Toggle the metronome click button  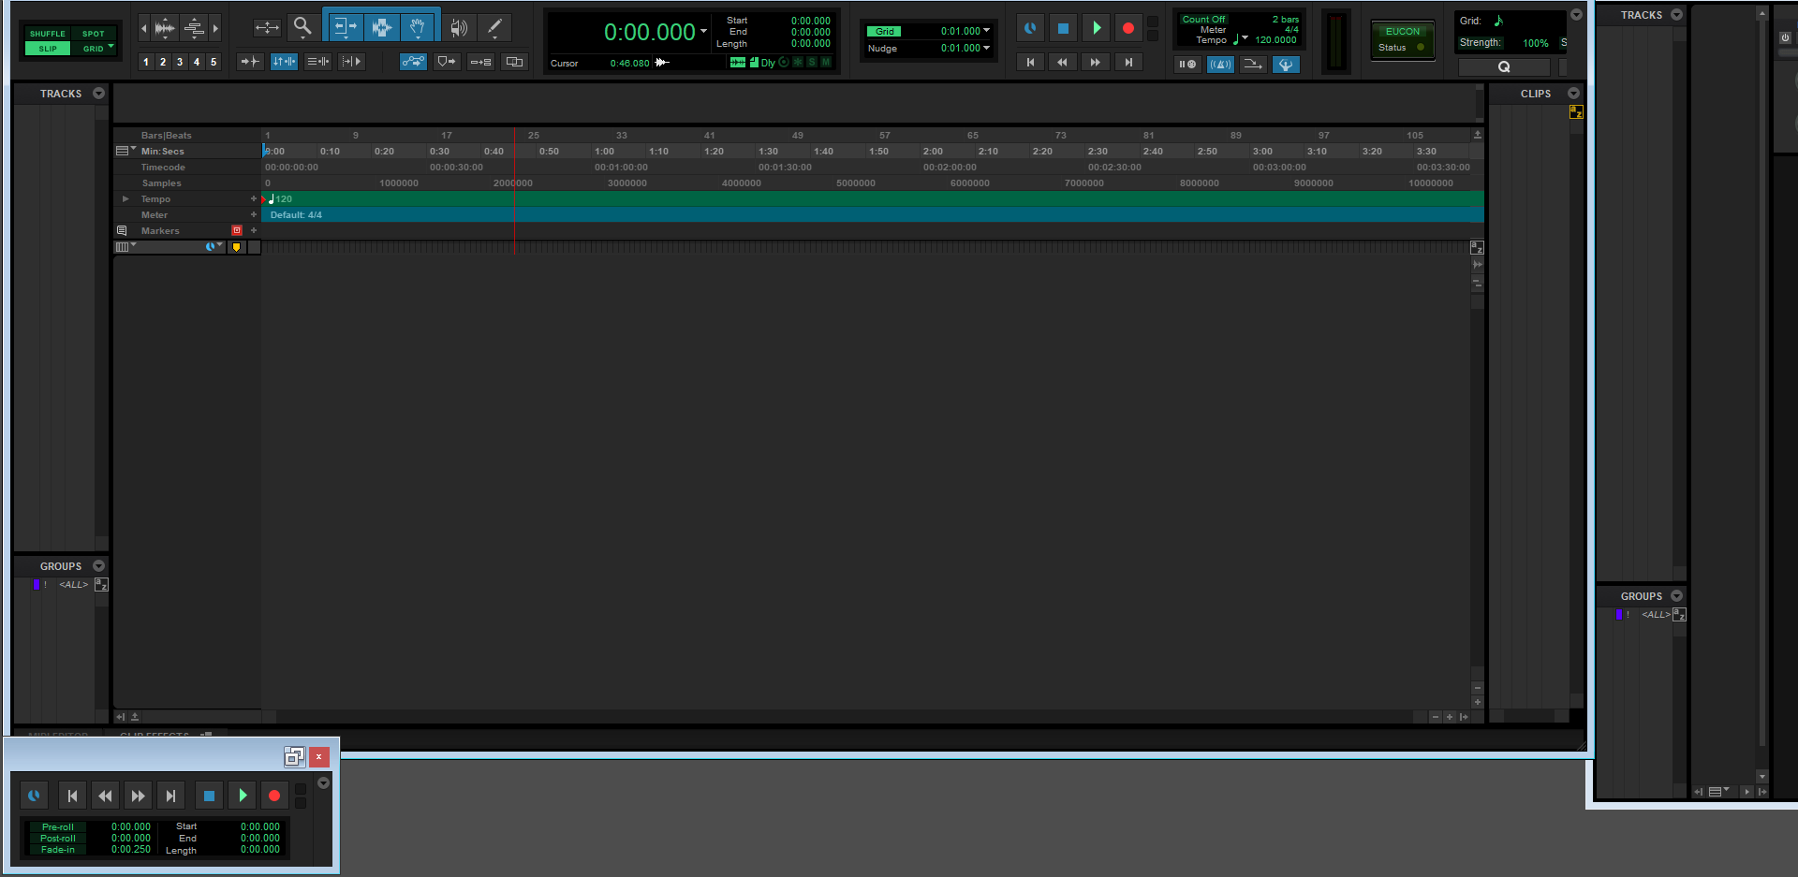coord(1220,64)
